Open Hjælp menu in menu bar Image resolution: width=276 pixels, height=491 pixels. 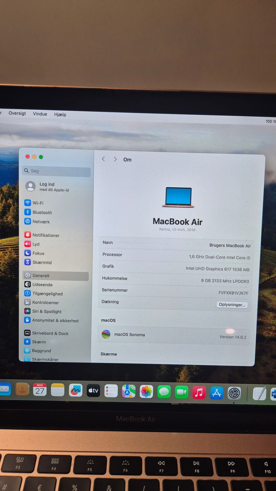click(x=60, y=114)
